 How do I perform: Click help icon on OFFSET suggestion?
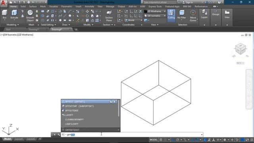point(111,102)
